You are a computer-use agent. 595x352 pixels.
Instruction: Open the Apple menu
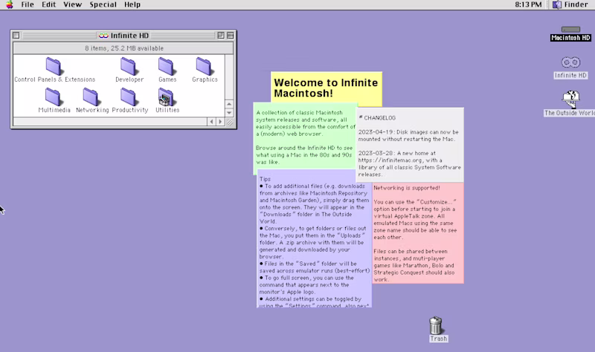tap(10, 4)
